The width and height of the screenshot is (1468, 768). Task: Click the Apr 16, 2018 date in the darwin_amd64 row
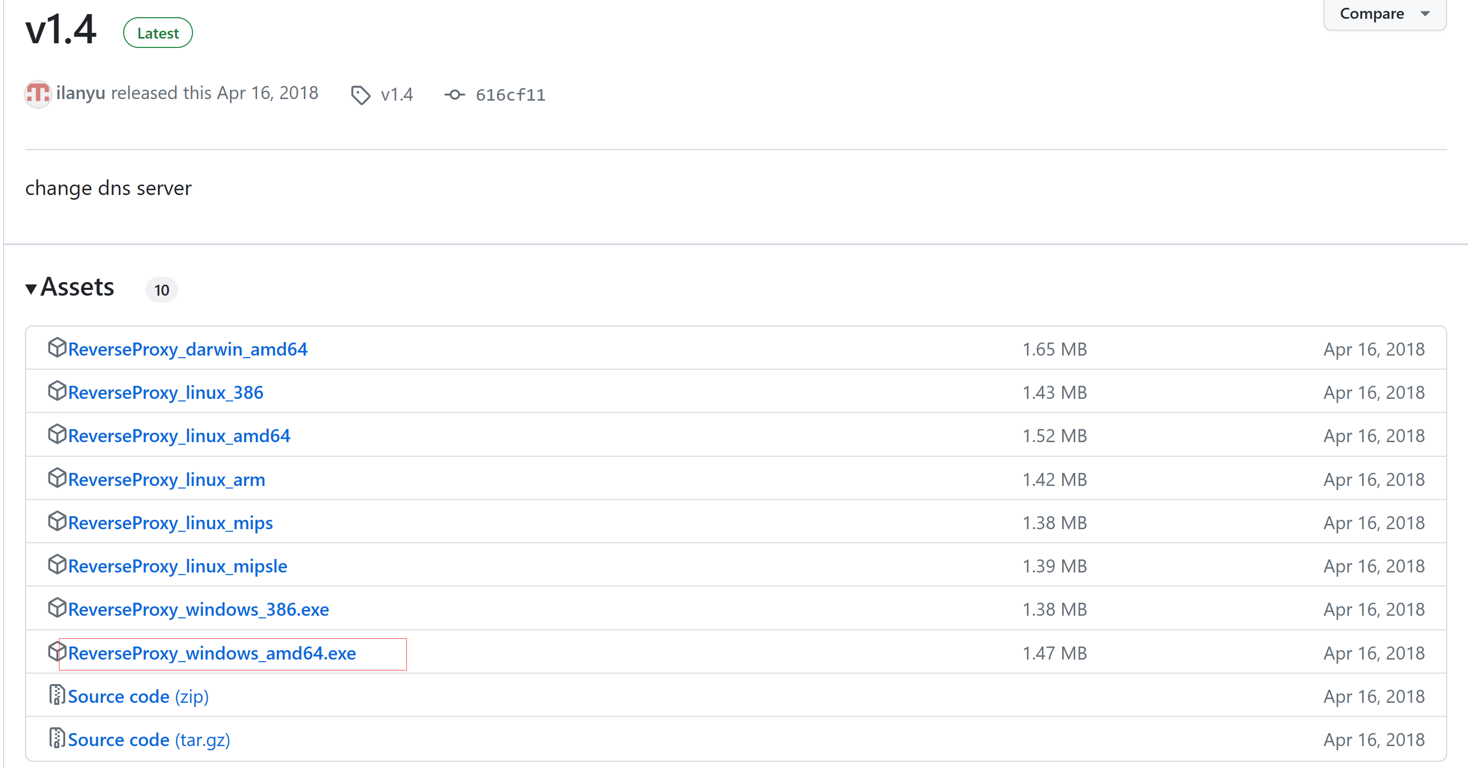[x=1374, y=349]
